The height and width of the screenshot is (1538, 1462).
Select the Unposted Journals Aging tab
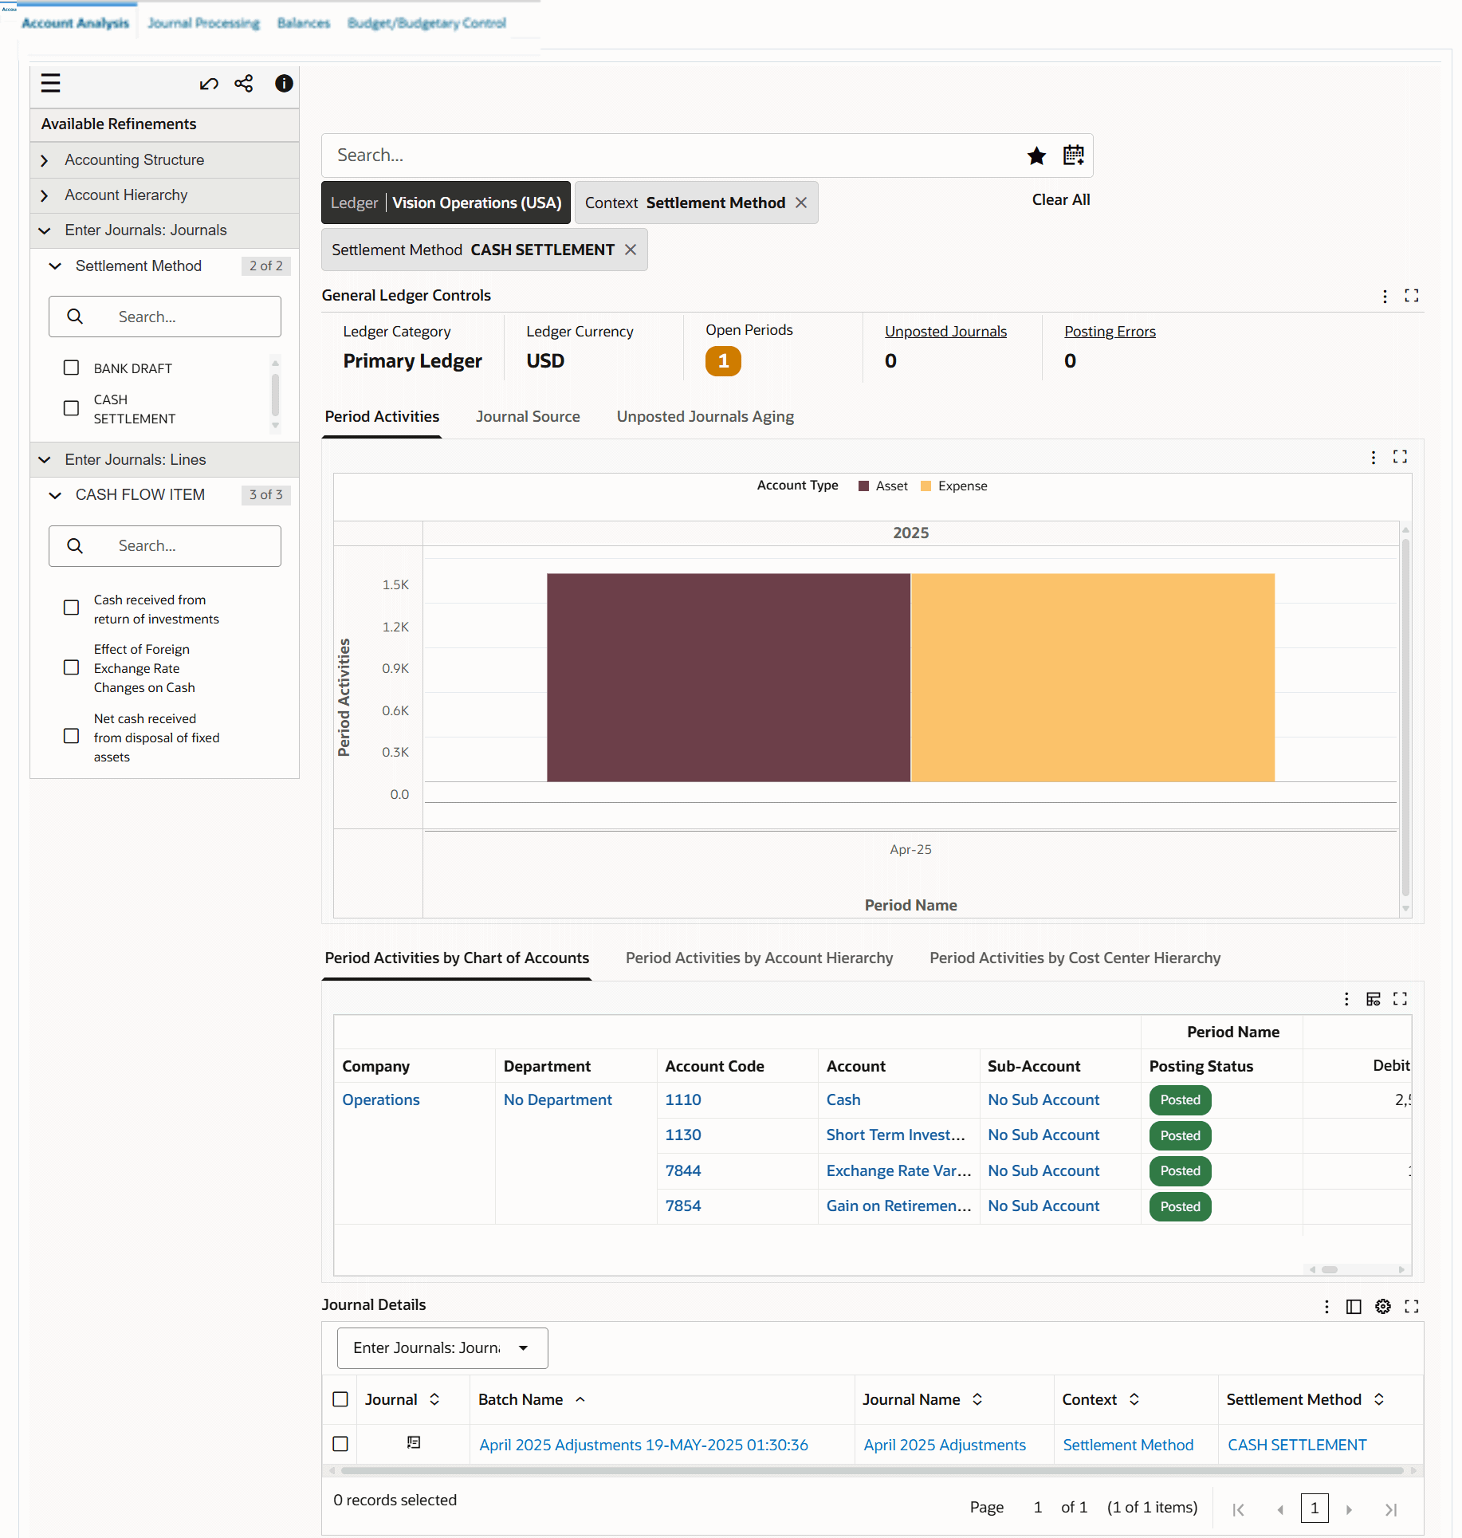click(705, 417)
